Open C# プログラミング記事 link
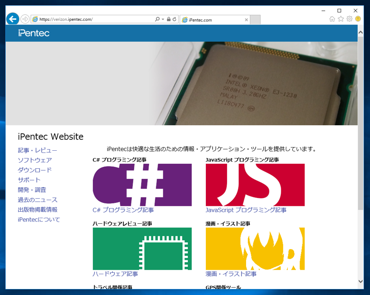This screenshot has height=295, width=370. coord(123,210)
